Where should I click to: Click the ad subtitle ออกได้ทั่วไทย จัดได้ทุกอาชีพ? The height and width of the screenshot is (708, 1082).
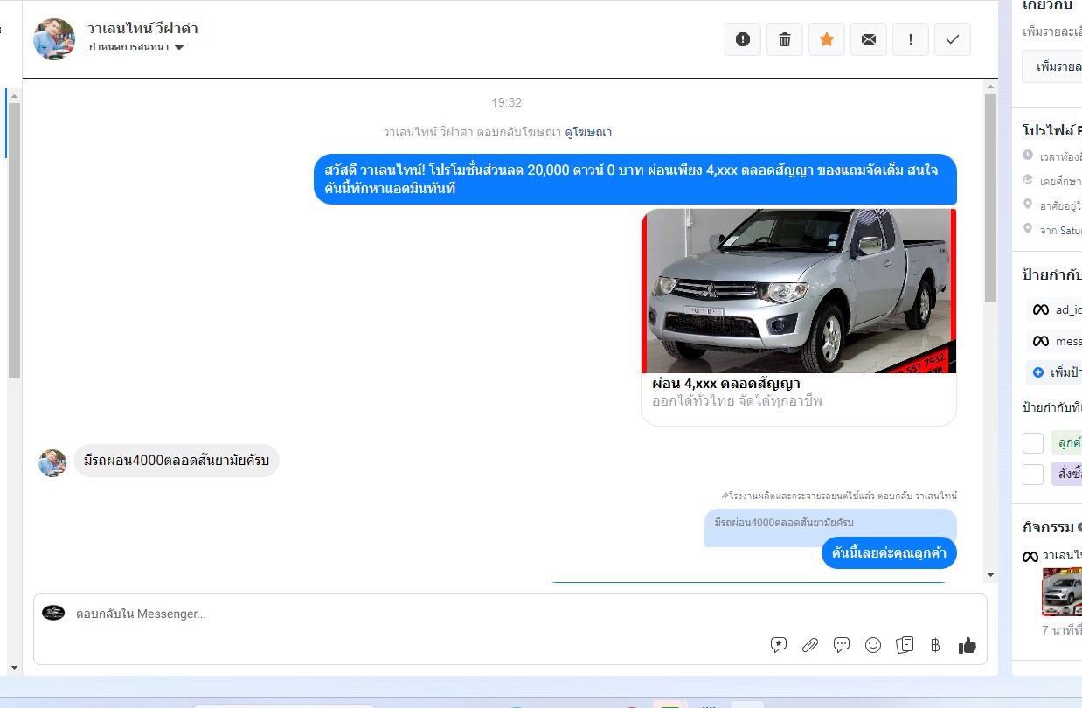point(737,401)
